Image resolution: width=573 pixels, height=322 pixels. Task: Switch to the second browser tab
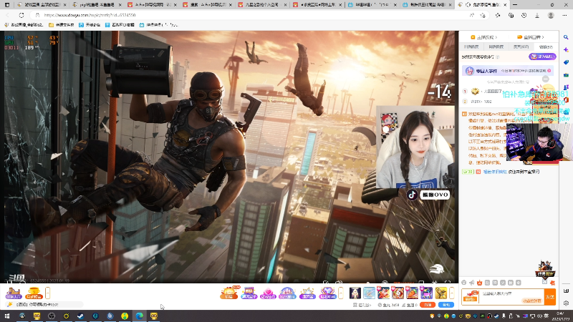(x=97, y=5)
